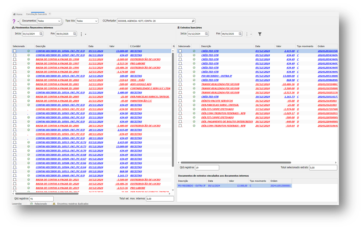Click related status icon on DÉB. PAGAMENTO DE BOLETO INTERCREDIS row
This screenshot has width=363, height=229.
(194, 122)
